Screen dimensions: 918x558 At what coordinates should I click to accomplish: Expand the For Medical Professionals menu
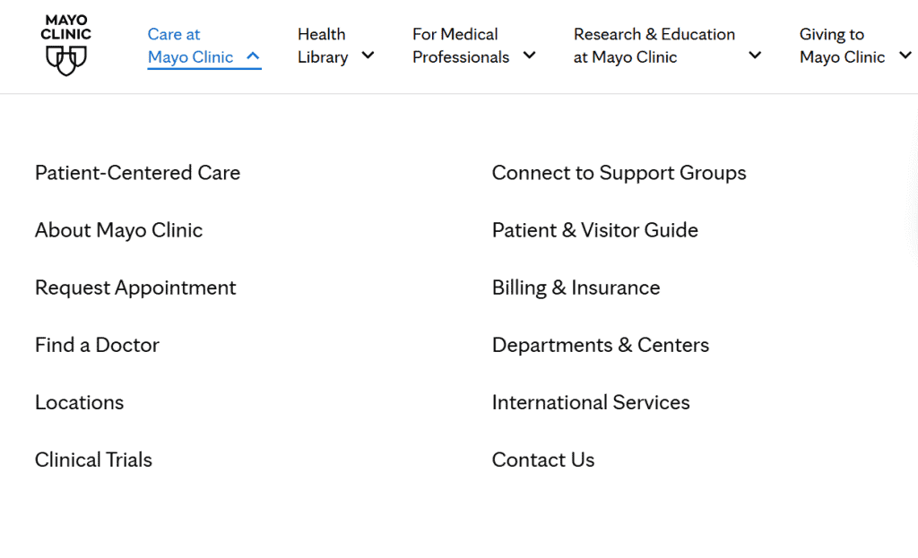tap(529, 56)
